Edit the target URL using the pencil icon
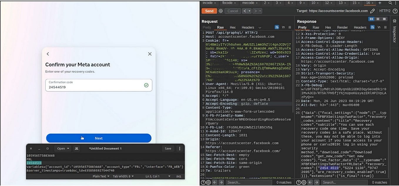The image size is (399, 186). (x=373, y=11)
